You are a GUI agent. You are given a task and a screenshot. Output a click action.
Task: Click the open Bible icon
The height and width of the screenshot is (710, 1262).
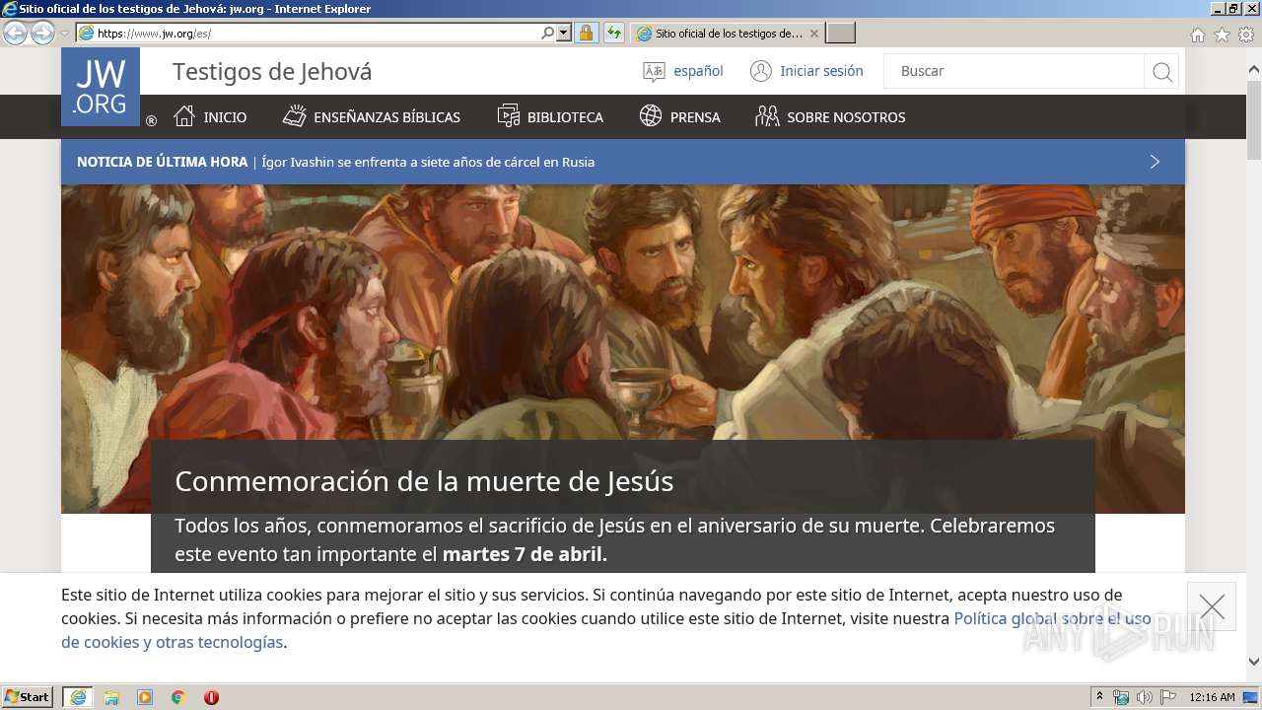coord(294,116)
